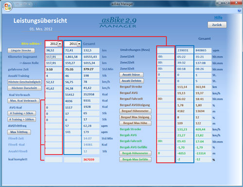This screenshot has height=187, width=243.
Task: Expand the 2012 year dropdown arrow
Action: pos(60,44)
